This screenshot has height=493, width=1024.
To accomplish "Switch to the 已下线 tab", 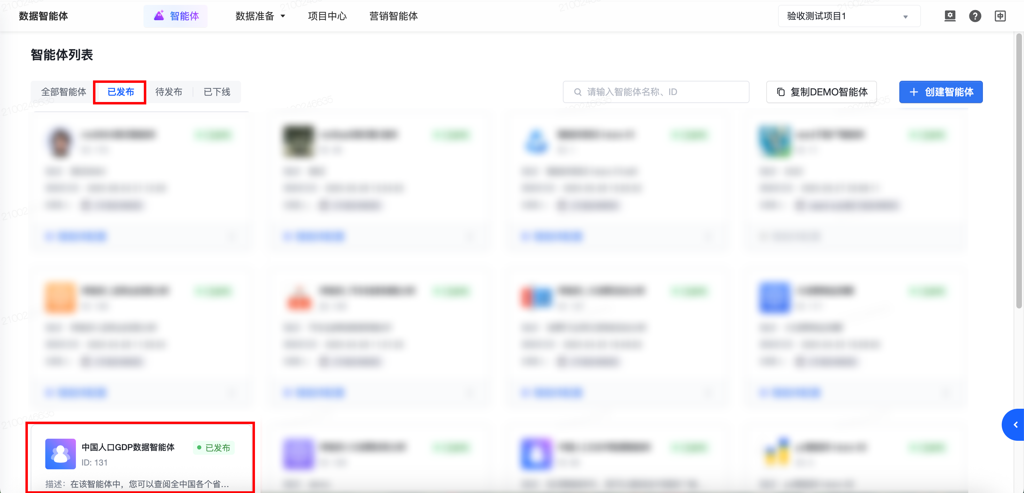I will 217,92.
